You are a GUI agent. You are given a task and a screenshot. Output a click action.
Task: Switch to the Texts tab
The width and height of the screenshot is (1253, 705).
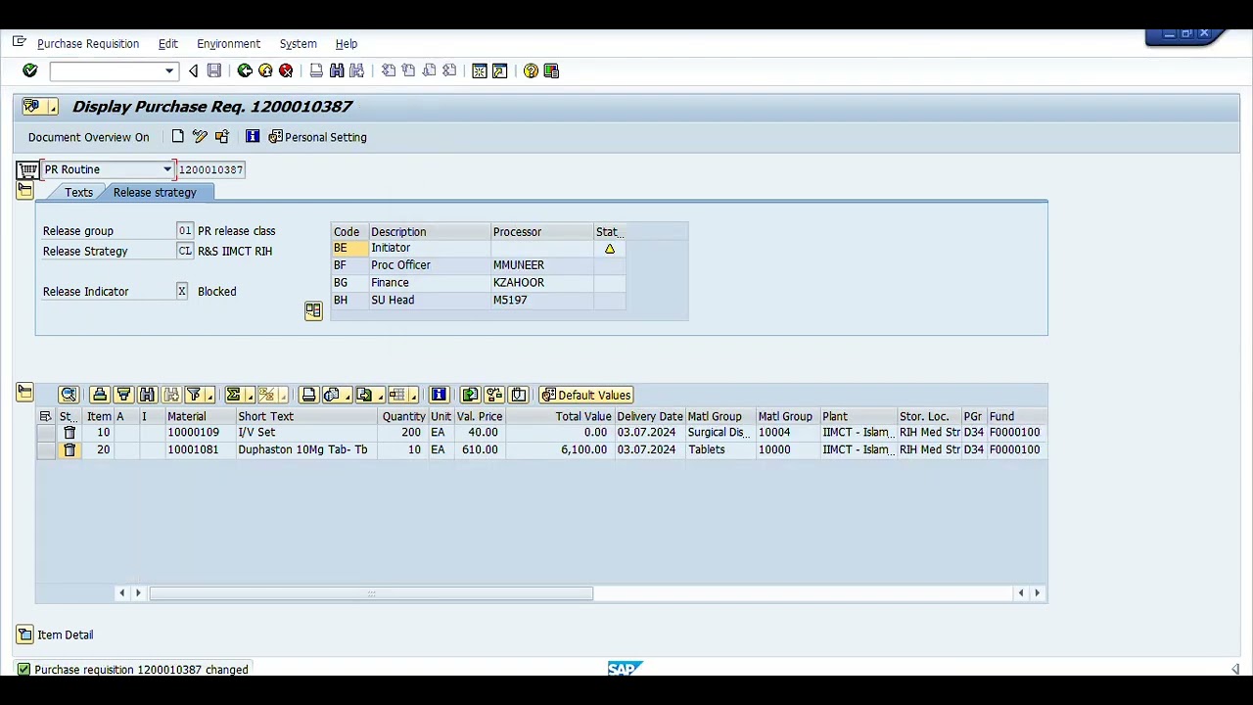click(x=78, y=193)
